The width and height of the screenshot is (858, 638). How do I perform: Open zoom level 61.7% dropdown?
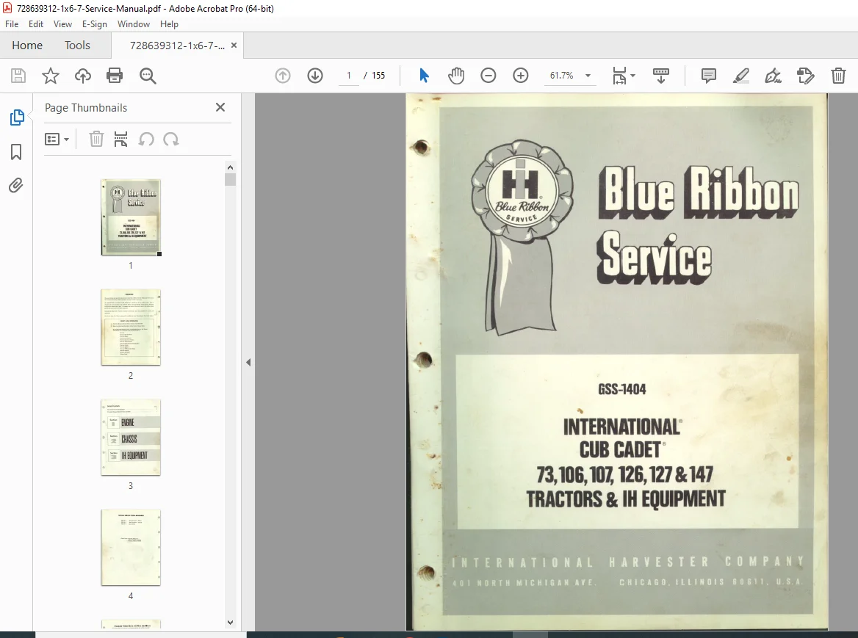click(x=570, y=76)
